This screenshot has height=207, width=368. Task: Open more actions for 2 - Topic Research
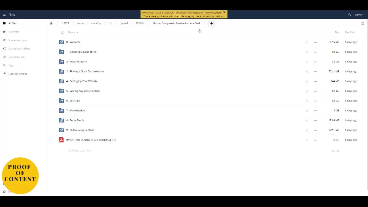point(315,62)
